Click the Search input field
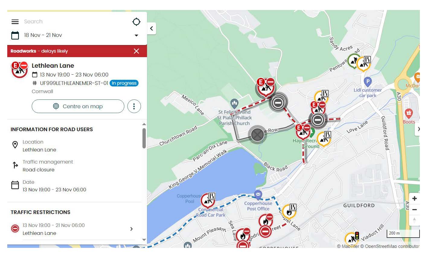Viewport: 428px width, 253px height. point(75,22)
